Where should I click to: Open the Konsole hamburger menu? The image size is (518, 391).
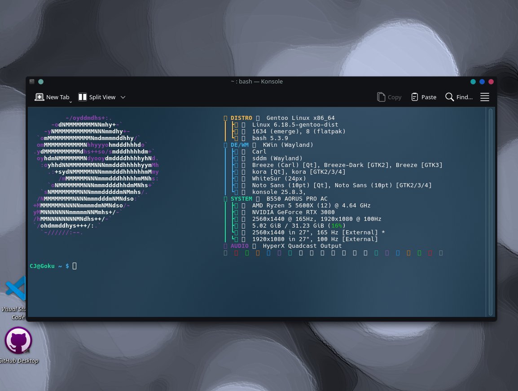coord(485,97)
